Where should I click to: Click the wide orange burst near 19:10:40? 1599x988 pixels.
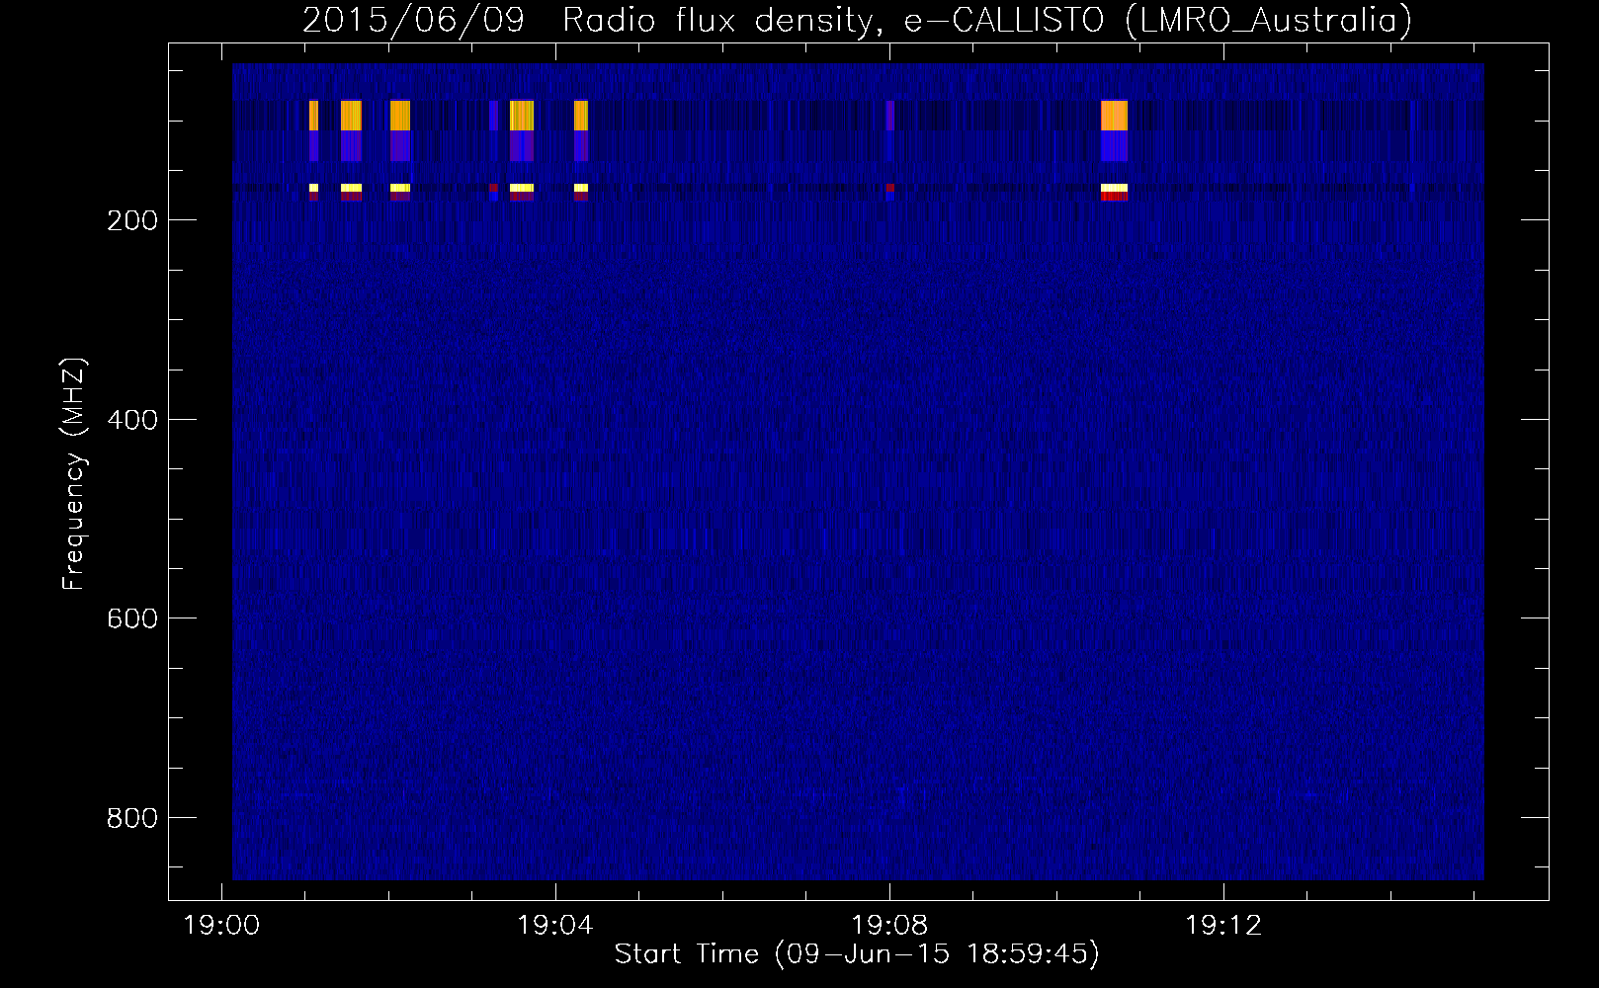(1114, 116)
